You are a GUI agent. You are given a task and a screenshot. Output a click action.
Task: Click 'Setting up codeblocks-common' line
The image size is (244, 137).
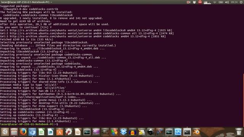[38, 112]
